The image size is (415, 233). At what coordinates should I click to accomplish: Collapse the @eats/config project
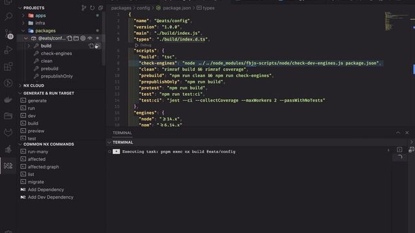click(x=26, y=38)
